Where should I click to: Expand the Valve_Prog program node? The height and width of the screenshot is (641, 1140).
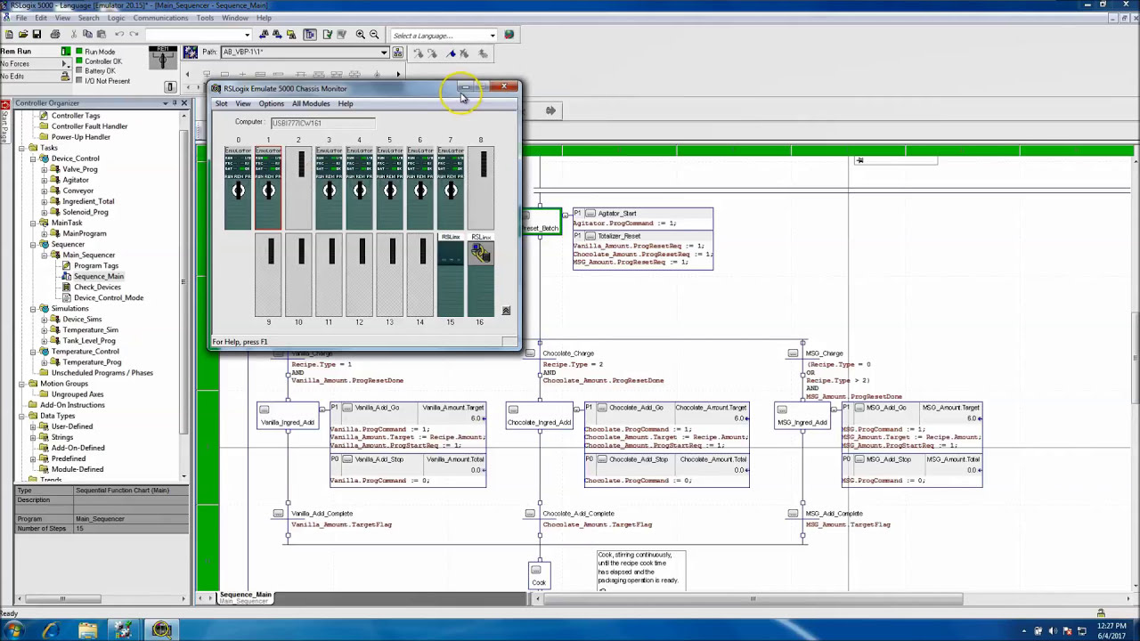point(44,169)
